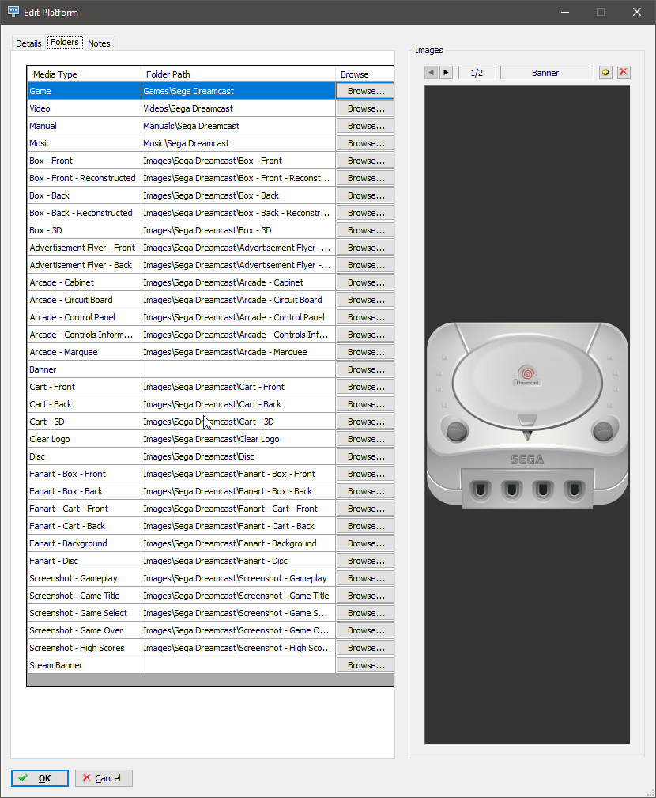Select 'Images\Sega Dreamcast\Cart - Back' path cell
The width and height of the screenshot is (656, 798).
(x=238, y=404)
